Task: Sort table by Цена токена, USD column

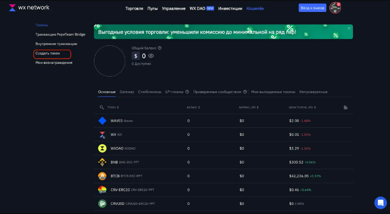Action: click(302, 107)
